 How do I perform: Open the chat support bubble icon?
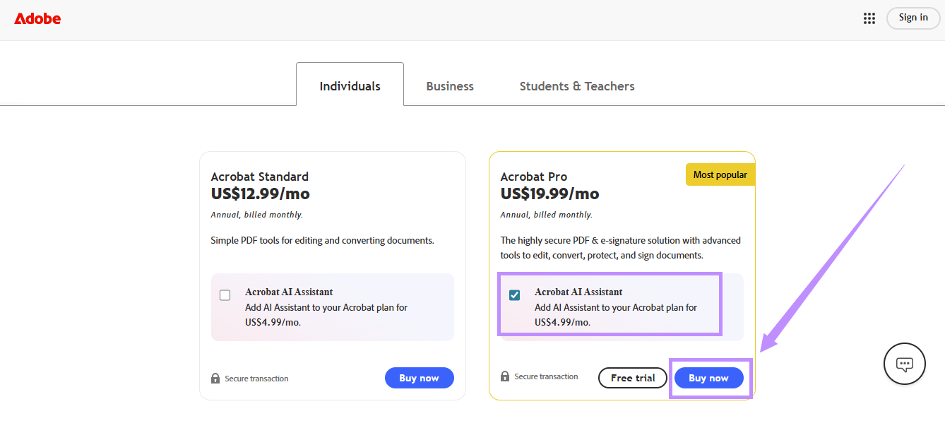click(x=905, y=364)
